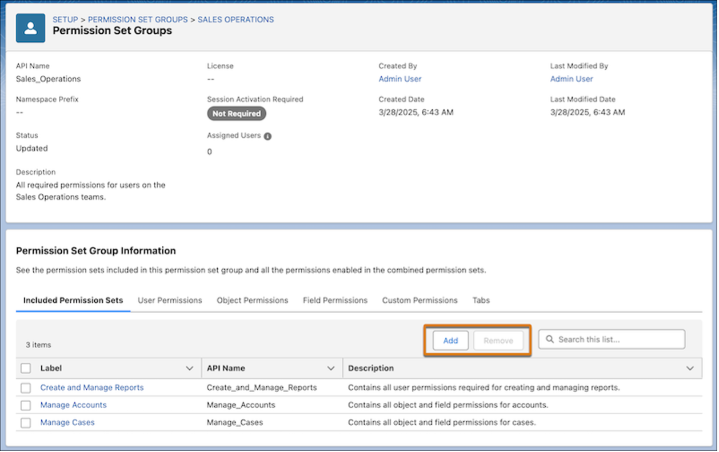Click the Last Modified Date value
719x452 pixels.
point(588,113)
